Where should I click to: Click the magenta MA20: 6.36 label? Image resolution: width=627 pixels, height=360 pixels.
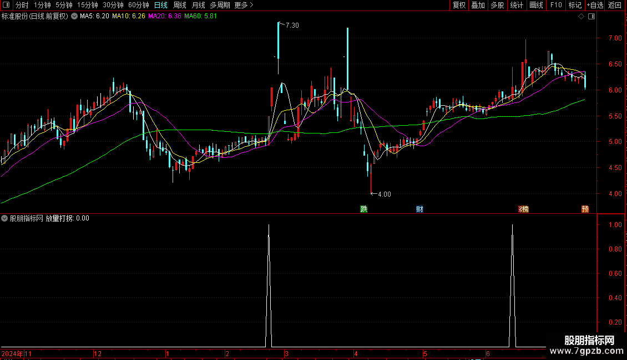(x=164, y=17)
